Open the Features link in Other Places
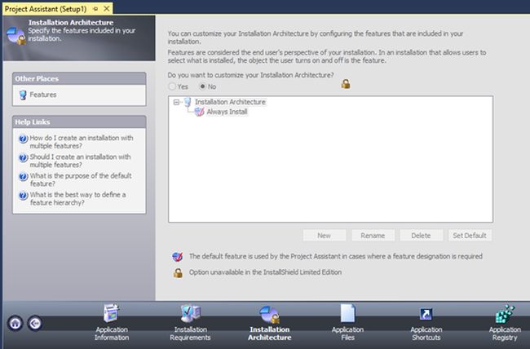530x349 pixels. [x=43, y=95]
